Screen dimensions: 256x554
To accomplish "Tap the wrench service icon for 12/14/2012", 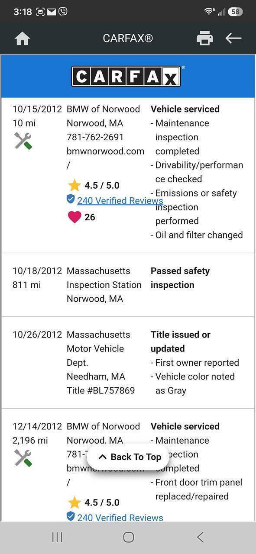I will tap(23, 458).
